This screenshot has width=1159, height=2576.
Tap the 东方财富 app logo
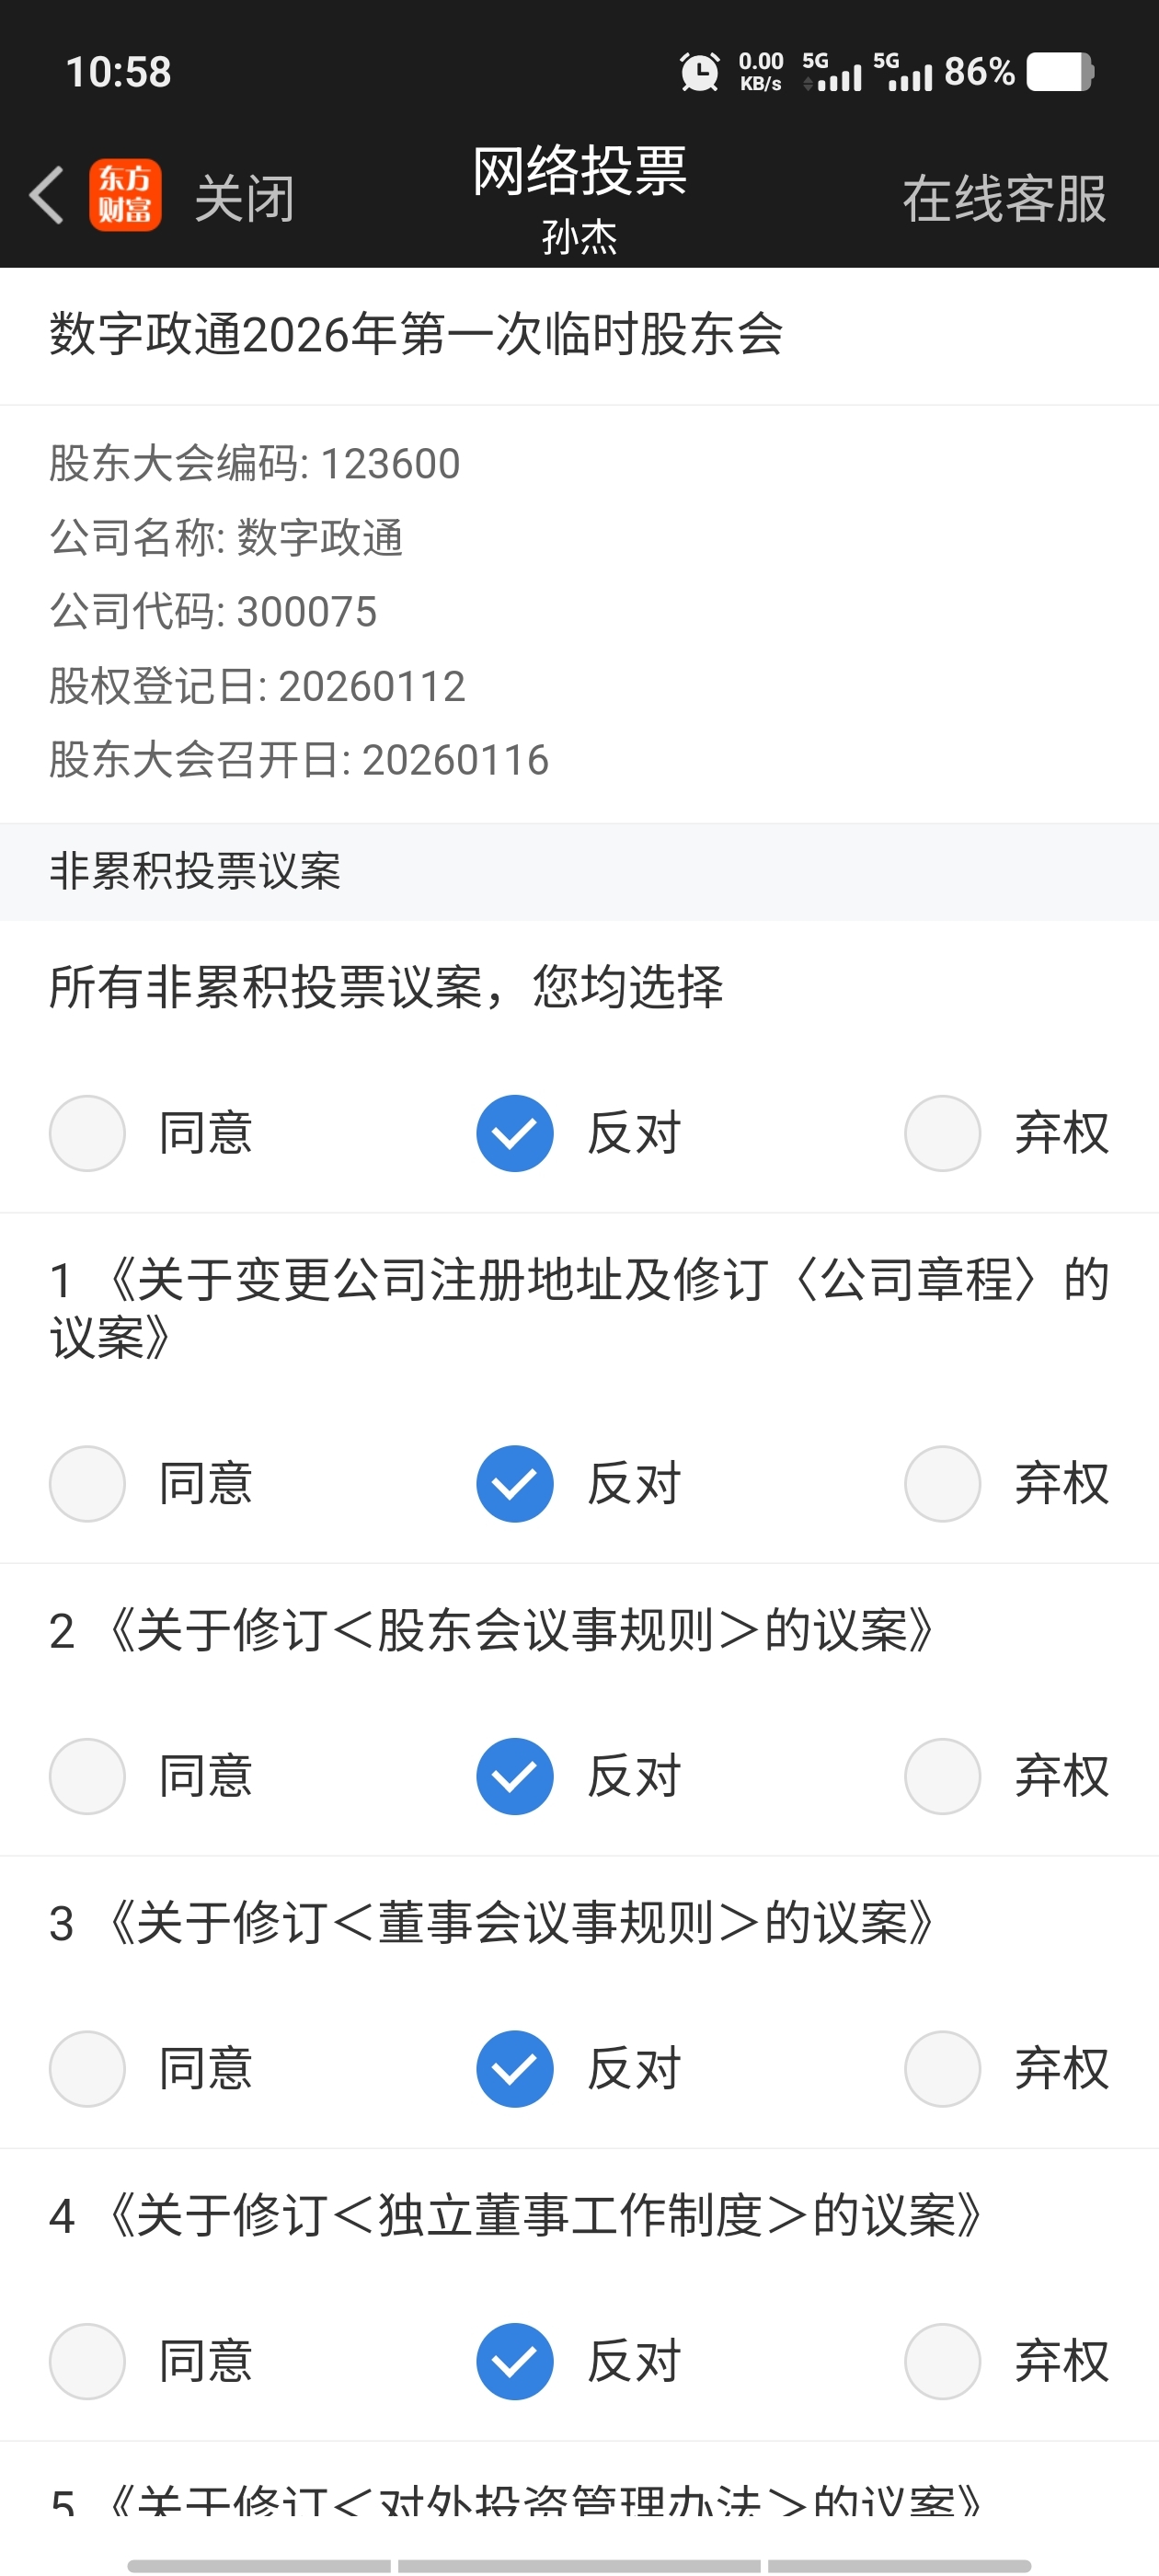coord(125,195)
